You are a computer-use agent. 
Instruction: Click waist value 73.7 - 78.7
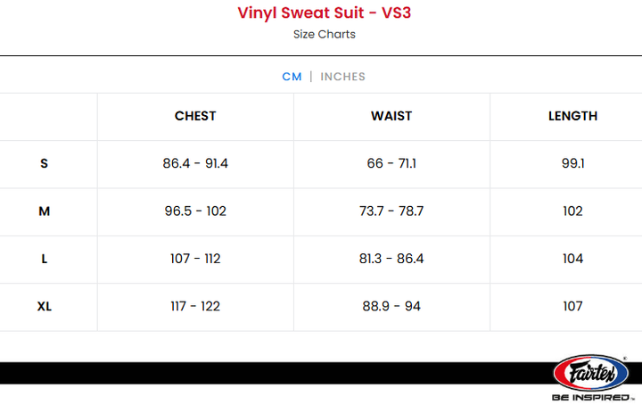[x=391, y=211]
